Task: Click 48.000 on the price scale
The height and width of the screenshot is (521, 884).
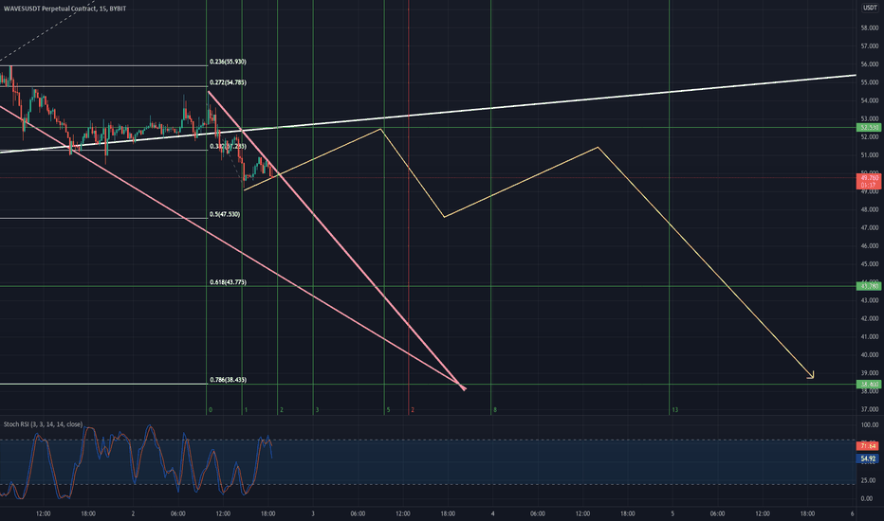Action: (870, 209)
